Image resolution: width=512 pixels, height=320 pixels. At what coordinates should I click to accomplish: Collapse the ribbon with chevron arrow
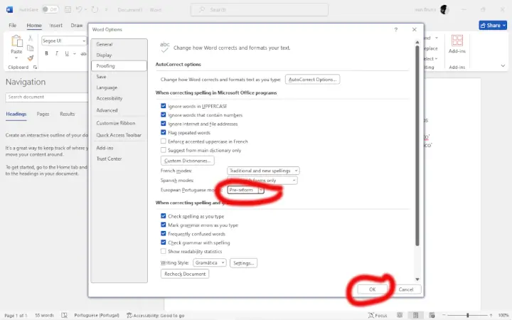click(x=503, y=65)
